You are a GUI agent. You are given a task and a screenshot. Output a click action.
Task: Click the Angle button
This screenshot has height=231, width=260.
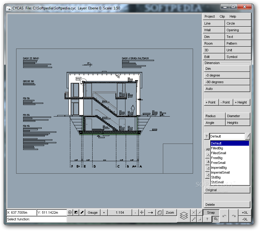[x=215, y=123]
